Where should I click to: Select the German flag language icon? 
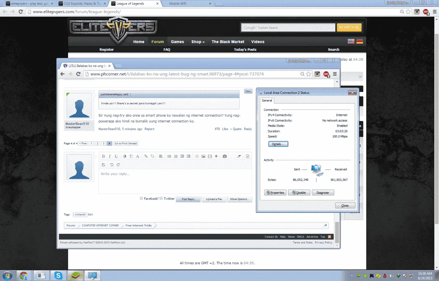point(360,41)
